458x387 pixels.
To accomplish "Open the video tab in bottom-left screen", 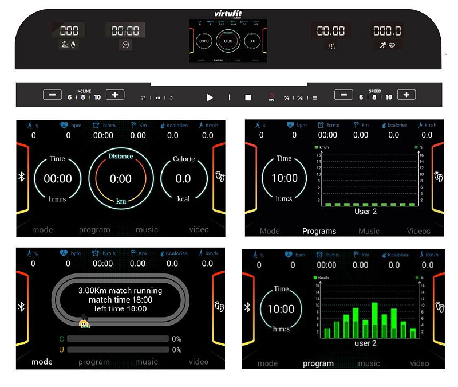I will pyautogui.click(x=199, y=362).
